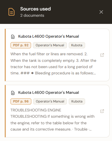112x141 pixels.
Task: Open second Kubota L4600 Operator's Manual title
Action: (49, 93)
